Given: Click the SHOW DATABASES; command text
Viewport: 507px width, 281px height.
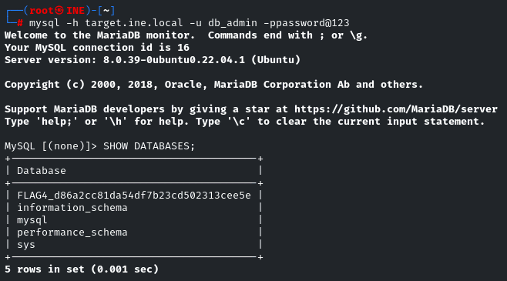Looking at the screenshot, I should tap(149, 146).
